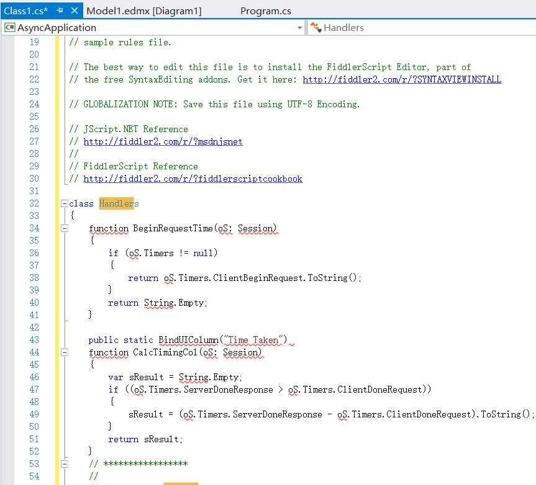Close the Class1.cs tab
The height and width of the screenshot is (485, 536).
[74, 11]
